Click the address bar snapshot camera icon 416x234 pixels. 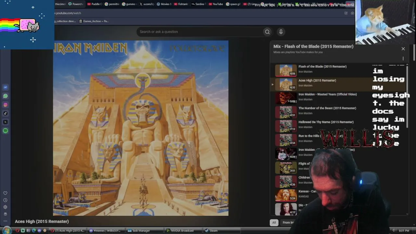[352, 13]
